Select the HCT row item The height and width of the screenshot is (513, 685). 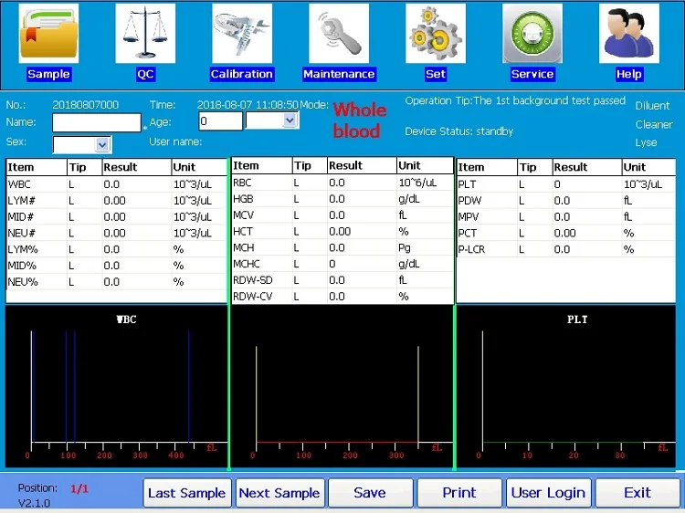(x=342, y=231)
